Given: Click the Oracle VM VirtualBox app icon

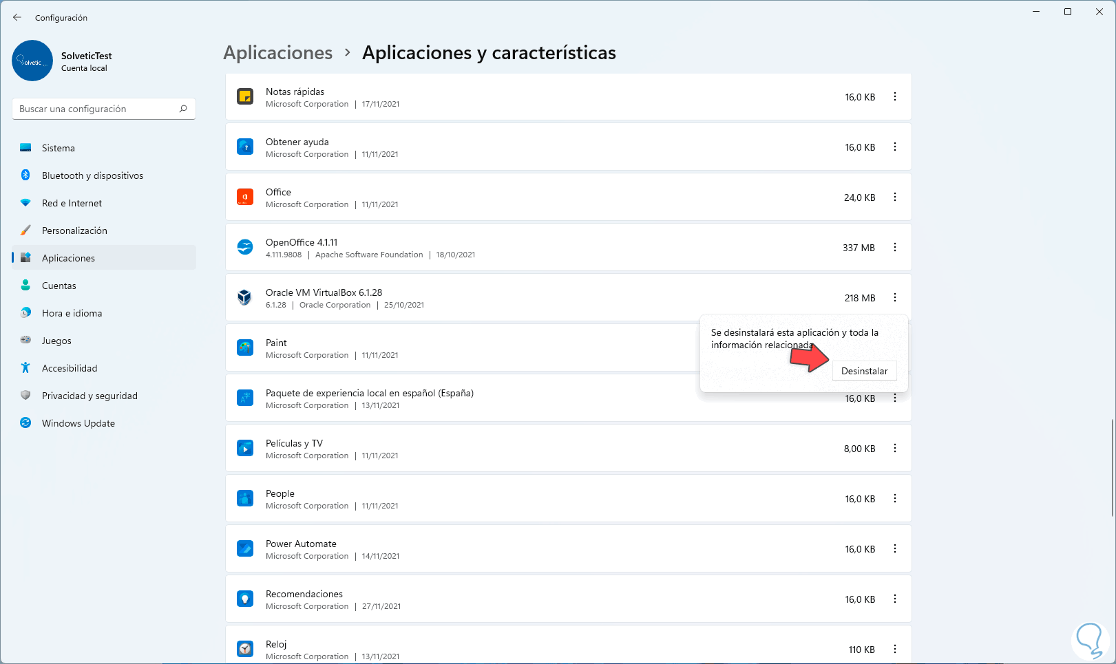Looking at the screenshot, I should click(x=245, y=297).
